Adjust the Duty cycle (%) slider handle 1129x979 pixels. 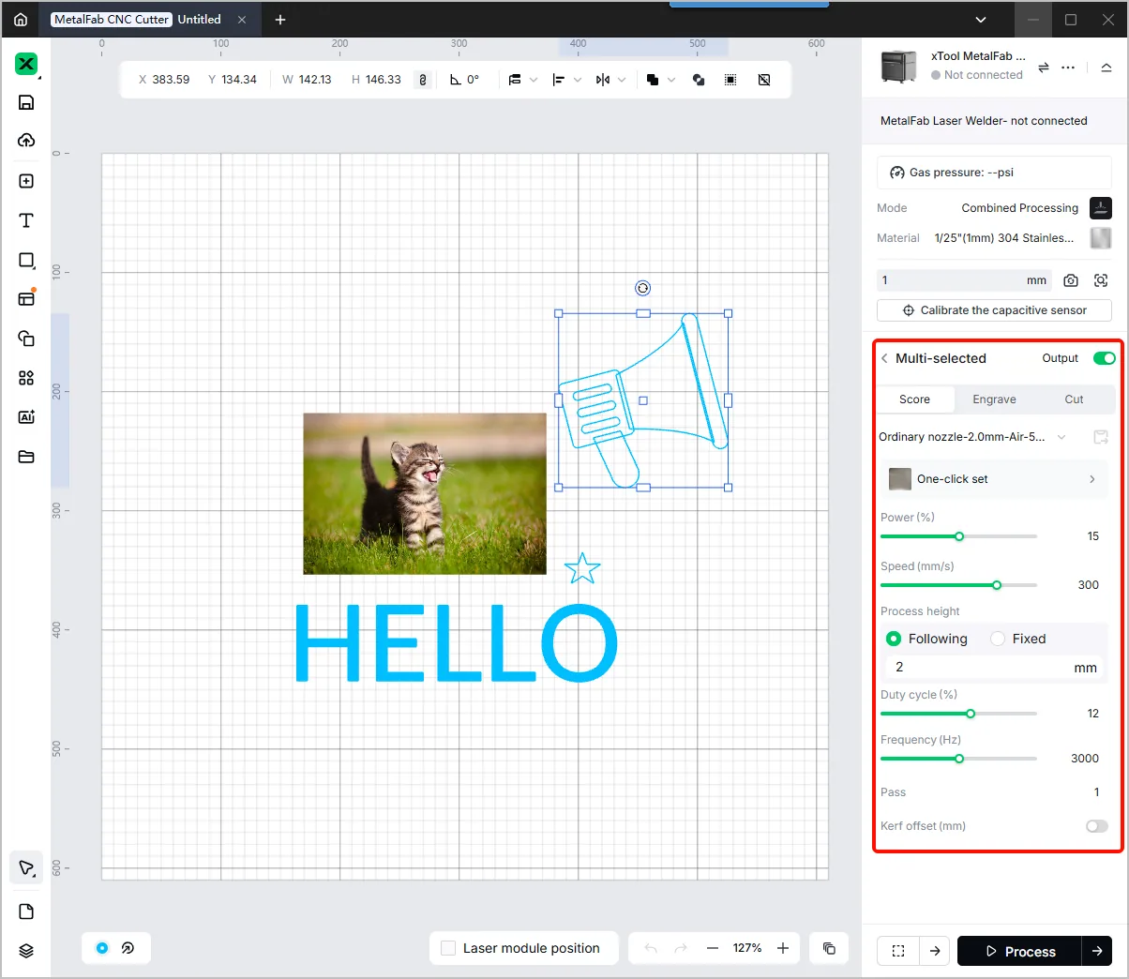971,714
